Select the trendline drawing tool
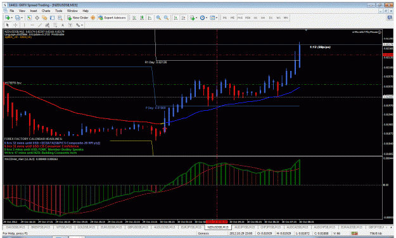Screen dimensions: 396x238 [40, 25]
